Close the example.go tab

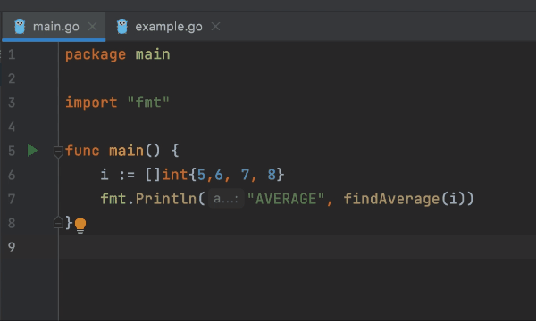point(215,26)
